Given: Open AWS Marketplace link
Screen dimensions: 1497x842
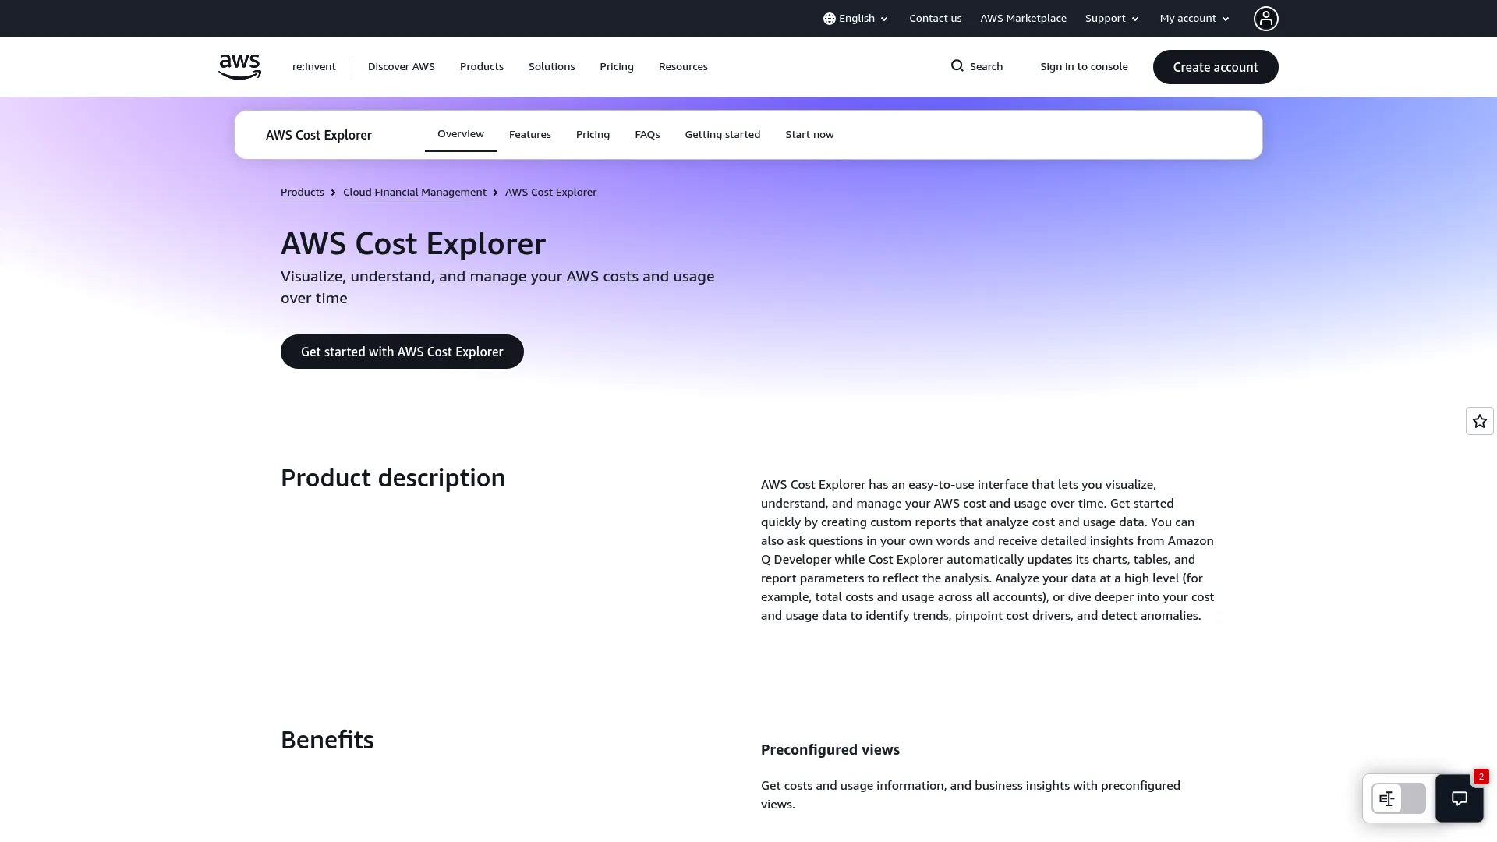Looking at the screenshot, I should tap(1023, 19).
